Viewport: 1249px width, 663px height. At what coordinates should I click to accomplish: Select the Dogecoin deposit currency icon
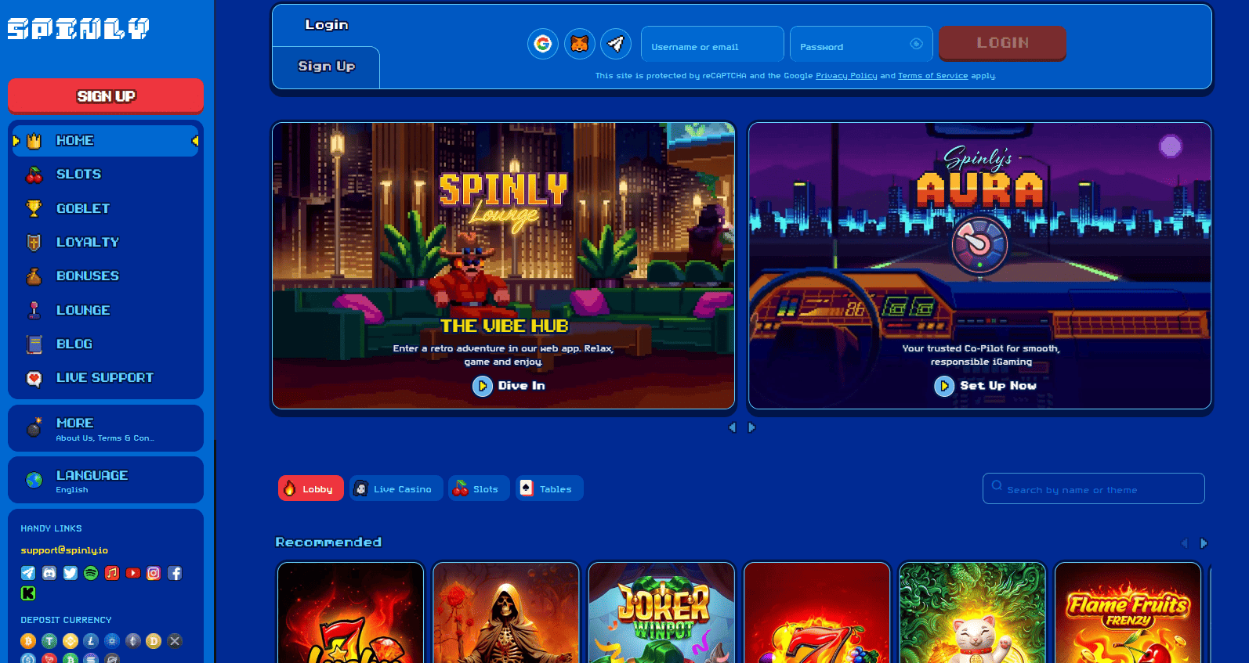(x=154, y=641)
